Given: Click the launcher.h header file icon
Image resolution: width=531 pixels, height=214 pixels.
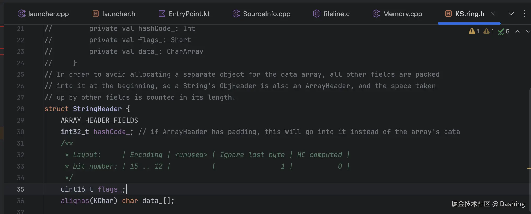Looking at the screenshot, I should tap(96, 14).
